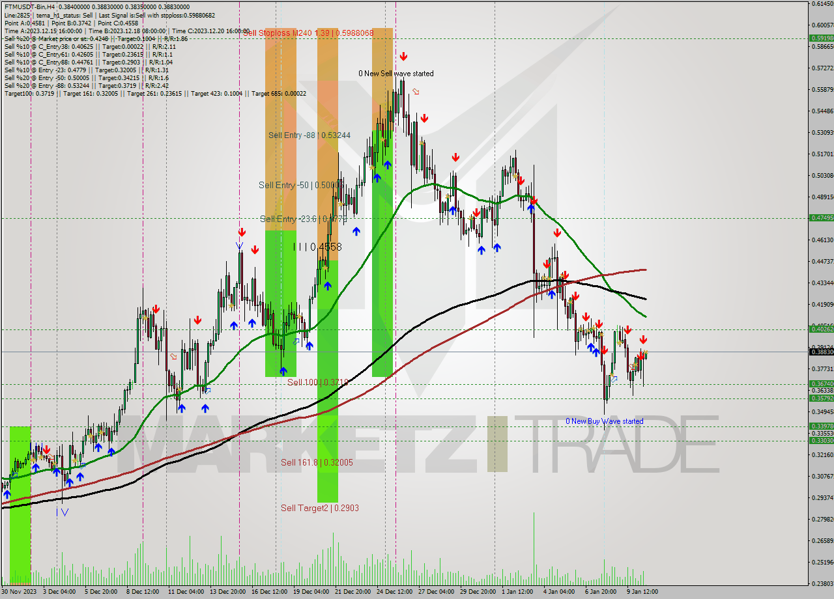Viewport: 834px width, 599px height.
Task: Click the green 0.59198 price tag
Action: point(822,38)
